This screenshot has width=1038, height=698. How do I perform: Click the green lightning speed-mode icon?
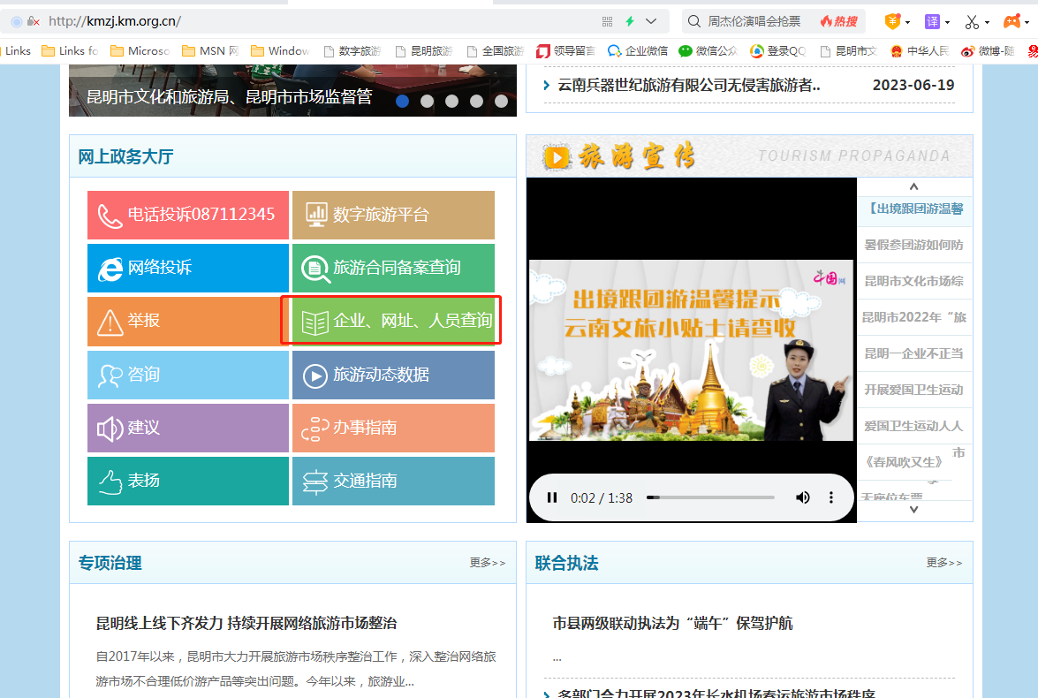pos(630,22)
